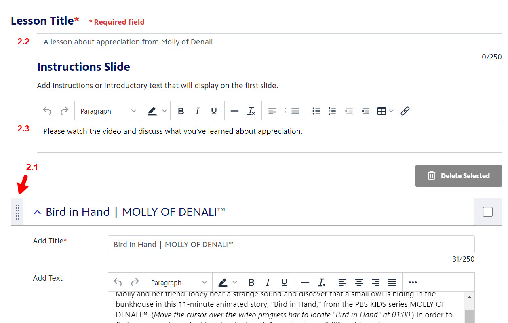Open table menu in Instructions toolbar
508x323 pixels.
point(385,111)
